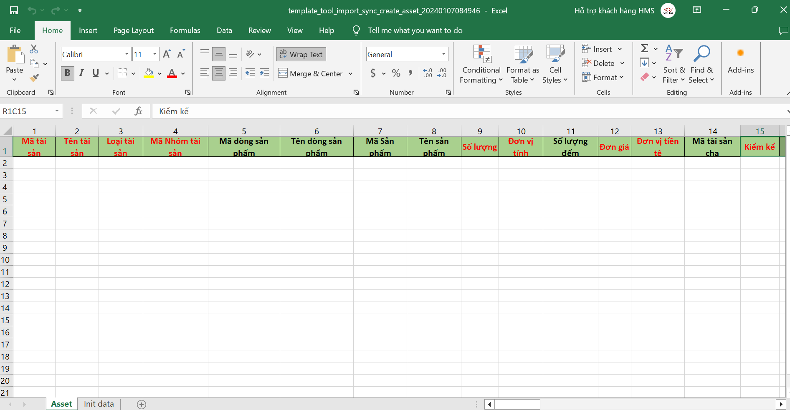Click the Cut scissors icon
Screen dimensions: 790x410
(x=34, y=49)
